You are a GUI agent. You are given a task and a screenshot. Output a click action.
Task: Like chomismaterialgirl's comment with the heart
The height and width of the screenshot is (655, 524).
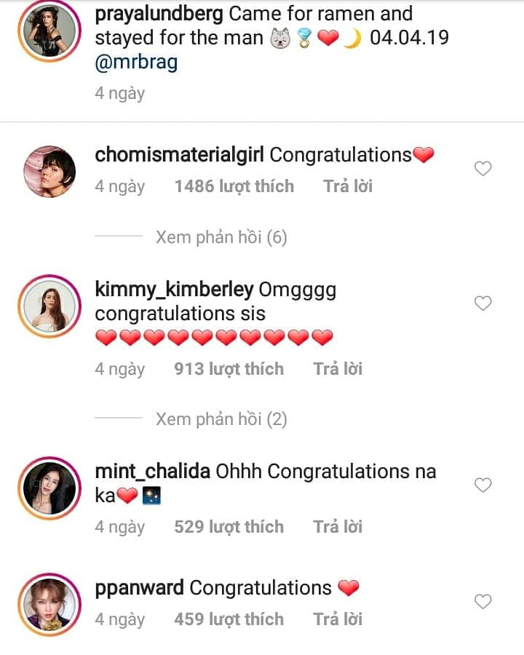(483, 169)
